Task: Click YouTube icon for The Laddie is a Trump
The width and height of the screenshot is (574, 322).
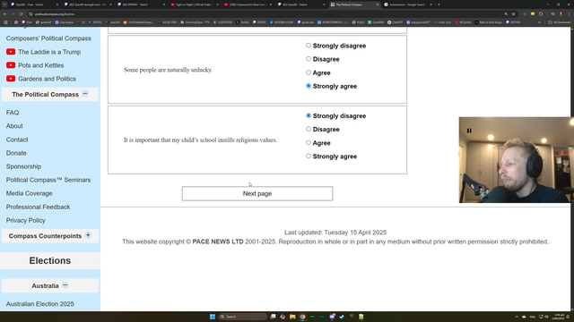Action: 11,52
